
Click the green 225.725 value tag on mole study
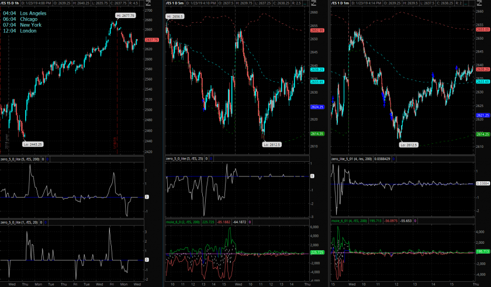(x=318, y=252)
